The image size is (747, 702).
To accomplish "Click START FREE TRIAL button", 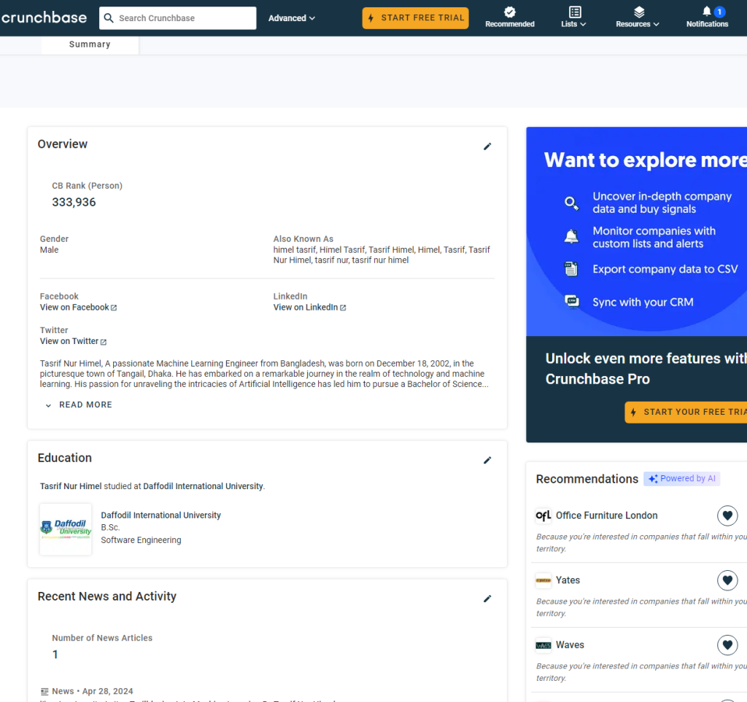I will (x=415, y=18).
